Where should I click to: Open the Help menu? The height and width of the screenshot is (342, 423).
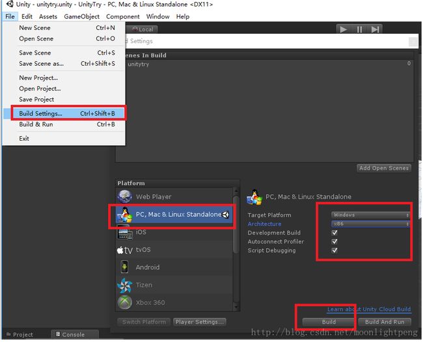tap(183, 16)
